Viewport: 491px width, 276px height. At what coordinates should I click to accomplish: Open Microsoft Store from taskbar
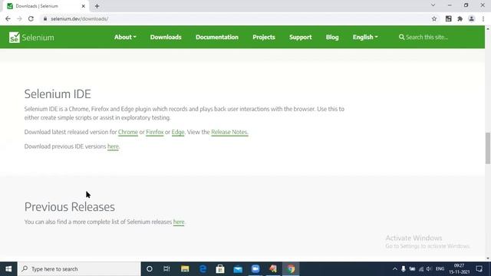pyautogui.click(x=220, y=269)
